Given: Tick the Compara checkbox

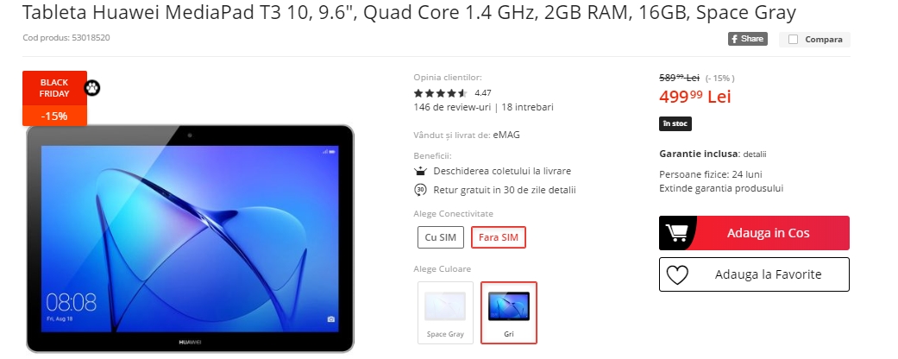Looking at the screenshot, I should (x=793, y=40).
